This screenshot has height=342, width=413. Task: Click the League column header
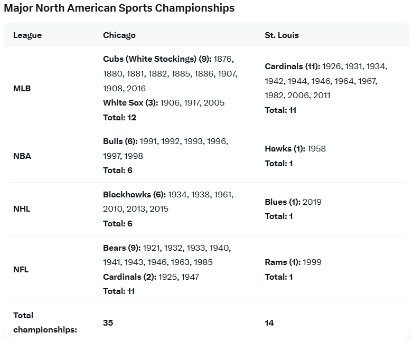point(27,35)
